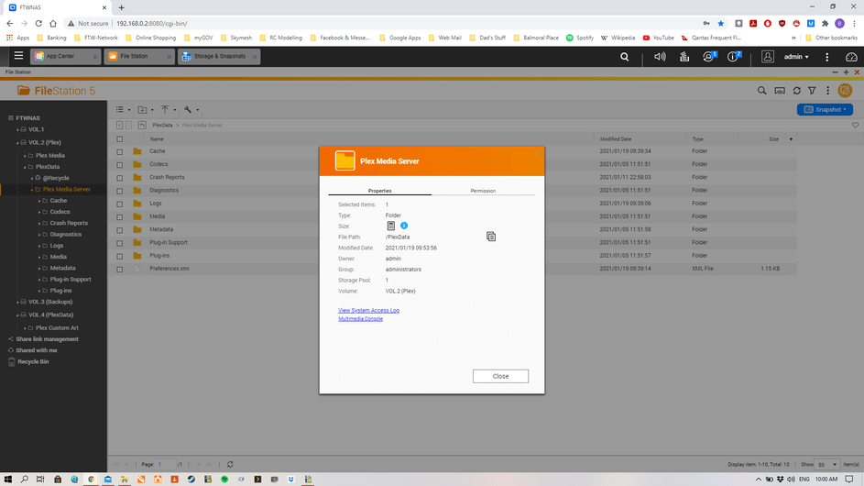The image size is (864, 486).
Task: Open the tools wrench dropdown
Action: 191,110
